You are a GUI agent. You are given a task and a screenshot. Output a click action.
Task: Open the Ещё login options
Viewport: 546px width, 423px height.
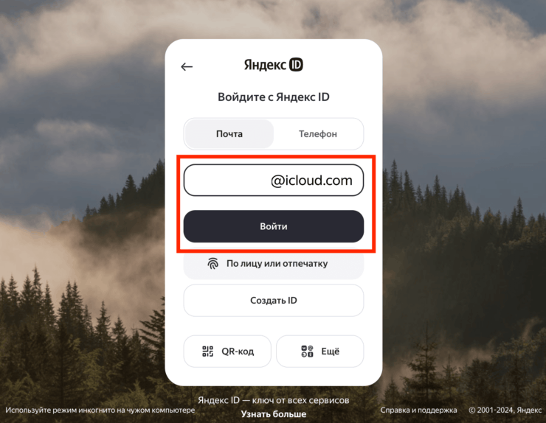coord(320,352)
